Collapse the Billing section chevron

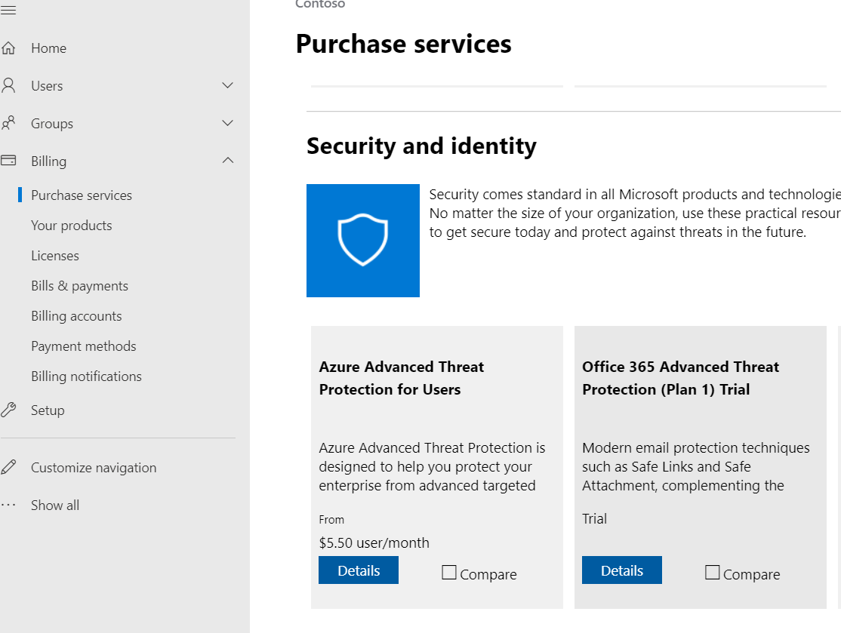tap(228, 161)
